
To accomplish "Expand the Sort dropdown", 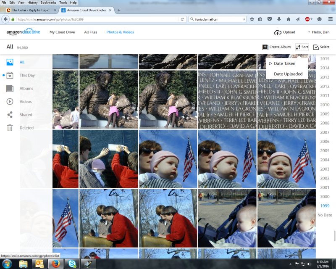I will pos(302,47).
